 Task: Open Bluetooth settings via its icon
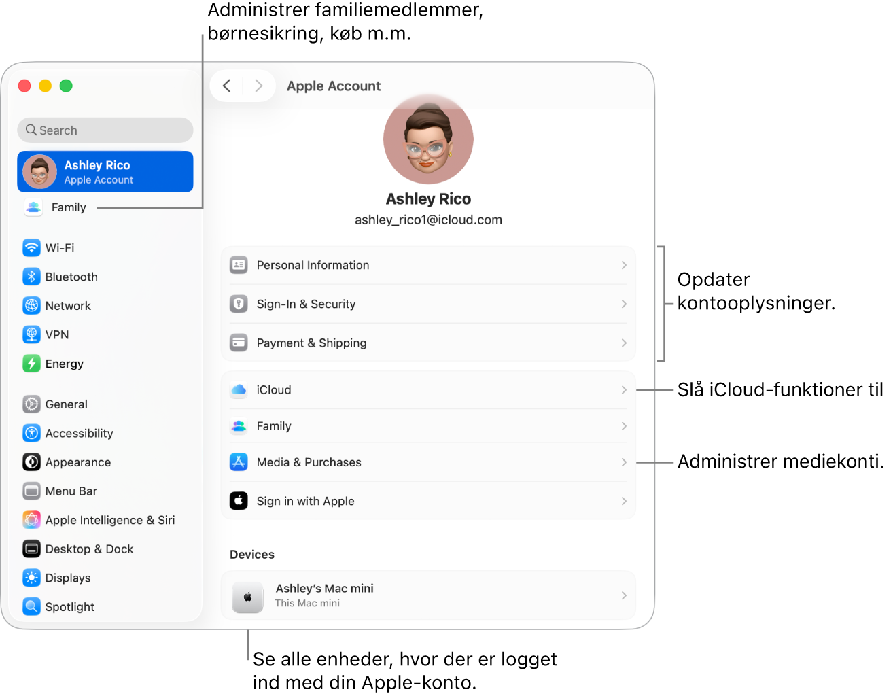tap(32, 277)
